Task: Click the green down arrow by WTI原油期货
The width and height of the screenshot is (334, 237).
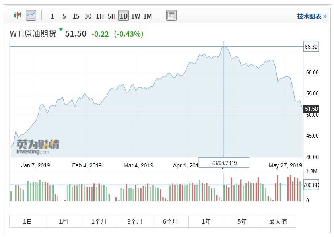Action: (61, 29)
